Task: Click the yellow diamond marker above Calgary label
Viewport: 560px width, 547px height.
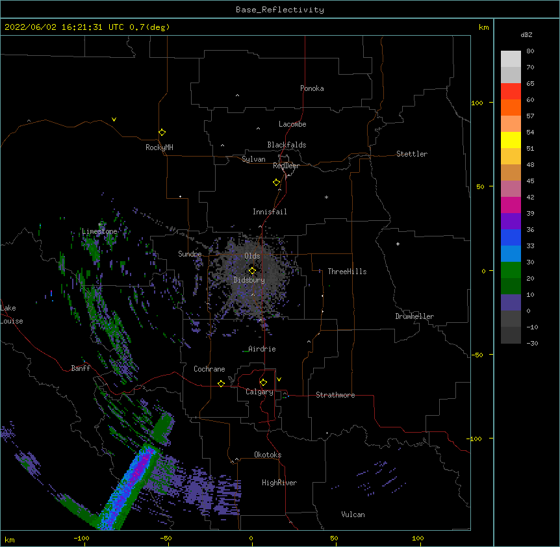Action: [263, 383]
